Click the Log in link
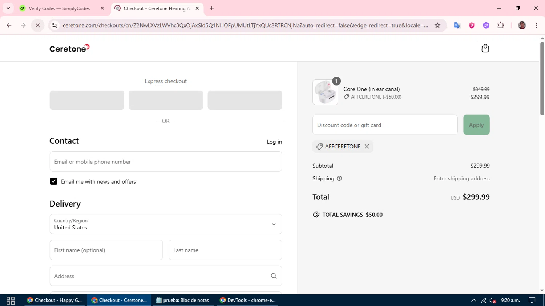 (x=274, y=142)
